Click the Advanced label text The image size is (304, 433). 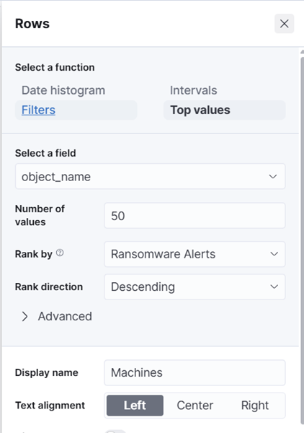coord(65,317)
